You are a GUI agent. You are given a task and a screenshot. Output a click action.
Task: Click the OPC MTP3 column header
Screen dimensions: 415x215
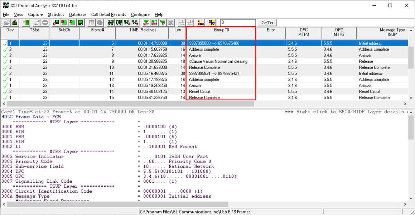(303, 33)
